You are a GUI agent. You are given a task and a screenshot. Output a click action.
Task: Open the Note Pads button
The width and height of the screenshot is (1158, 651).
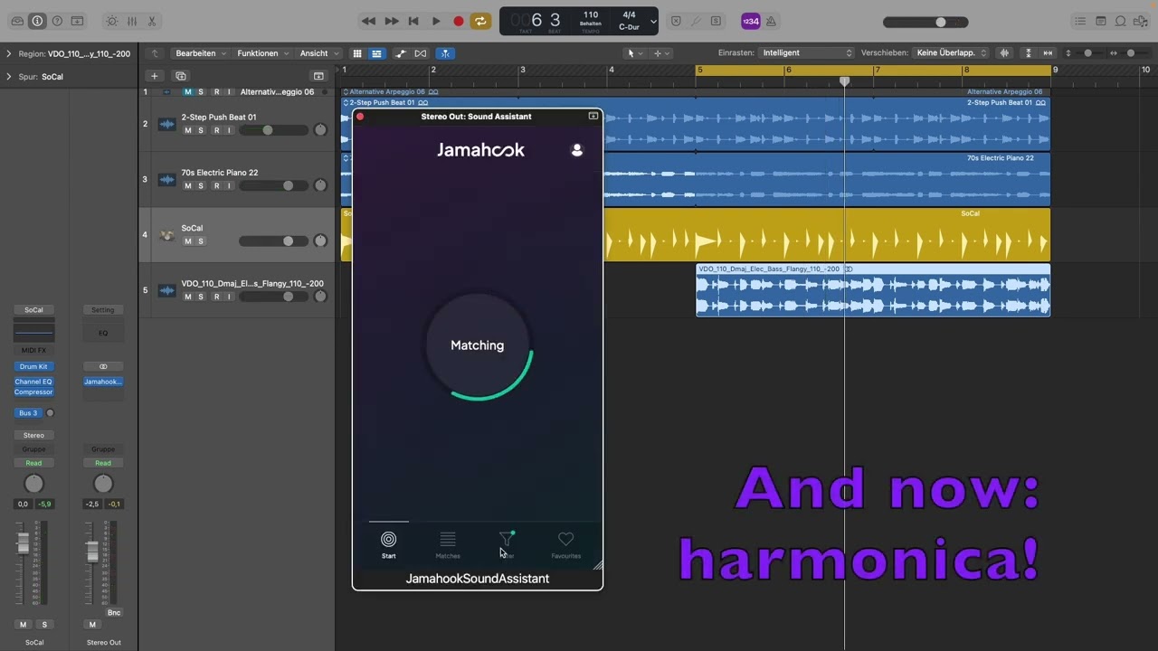[1101, 21]
